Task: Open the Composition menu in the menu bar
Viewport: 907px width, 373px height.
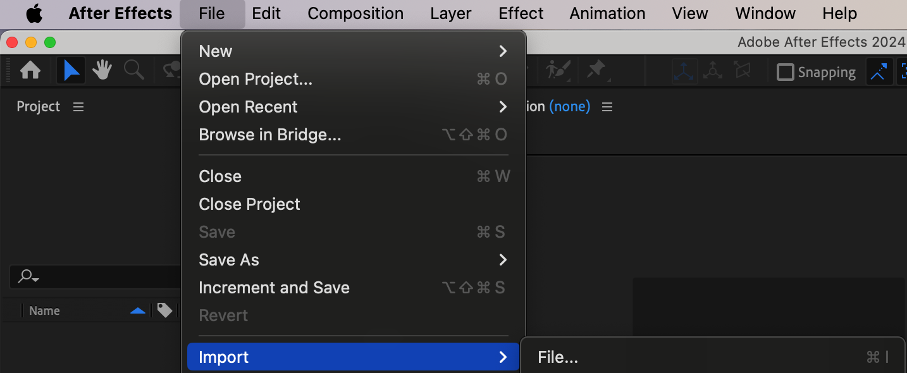Action: pos(355,13)
